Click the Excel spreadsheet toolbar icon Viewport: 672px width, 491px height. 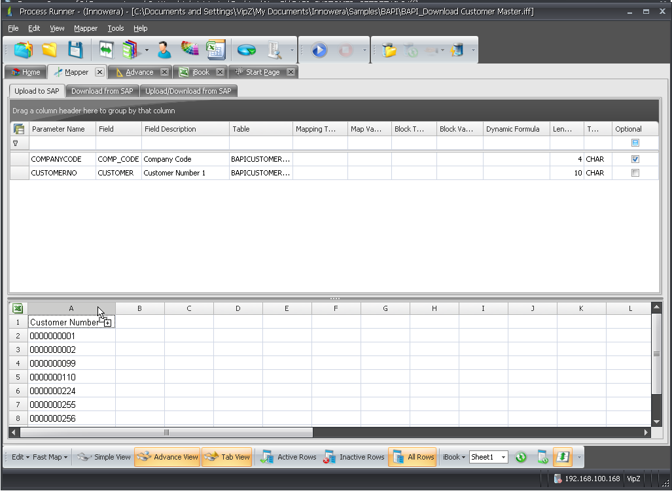pyautogui.click(x=215, y=50)
